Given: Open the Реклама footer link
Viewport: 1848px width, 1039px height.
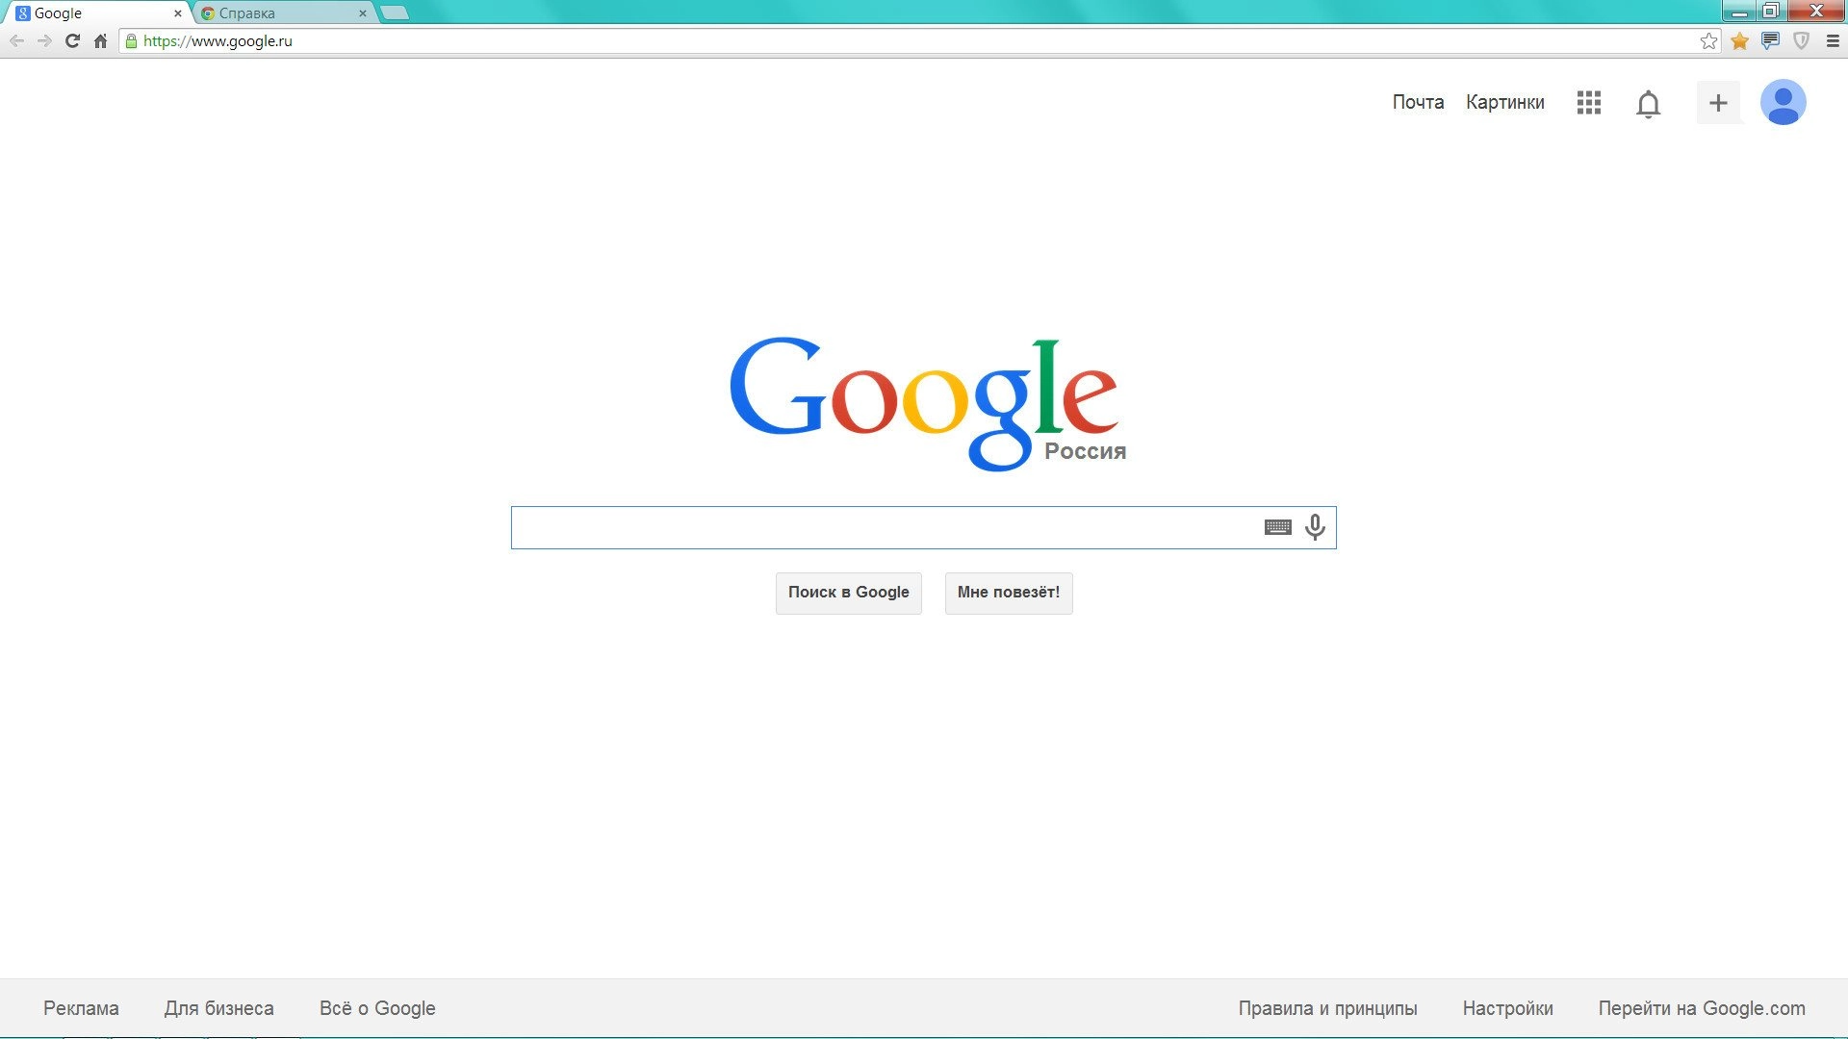Looking at the screenshot, I should point(81,1008).
